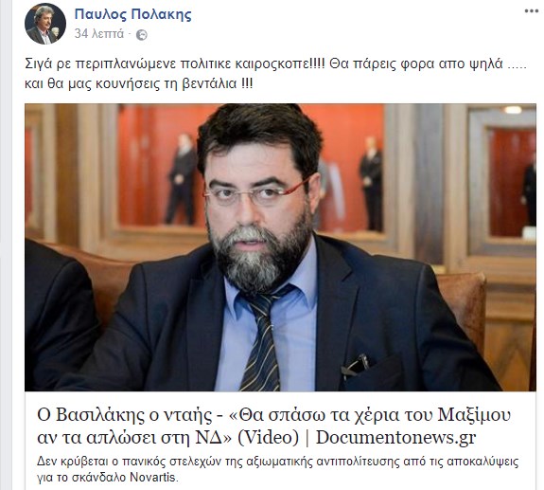Open Παυλος Πολακης profile picture

point(45,24)
